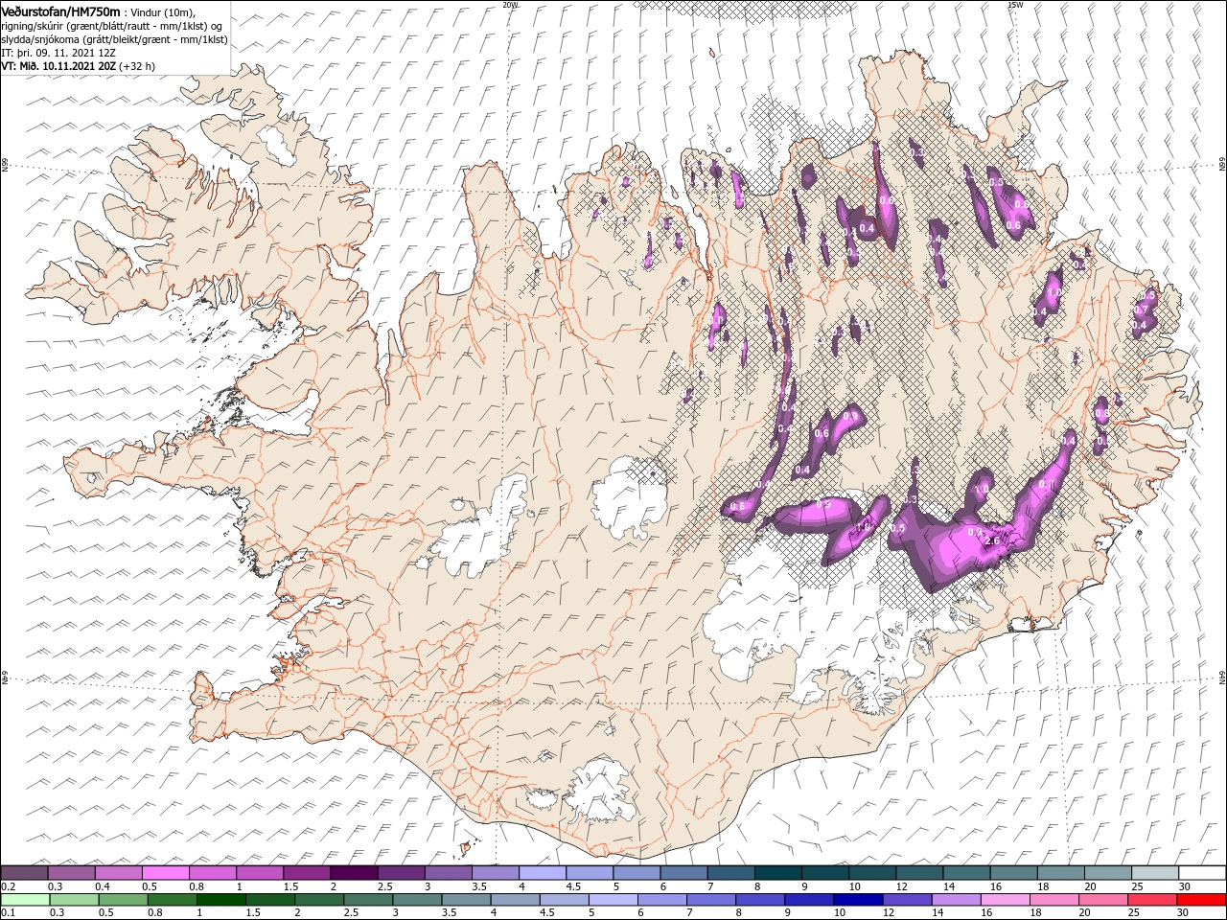Click the 'rigning/skúrir' legend description line

(x=111, y=26)
